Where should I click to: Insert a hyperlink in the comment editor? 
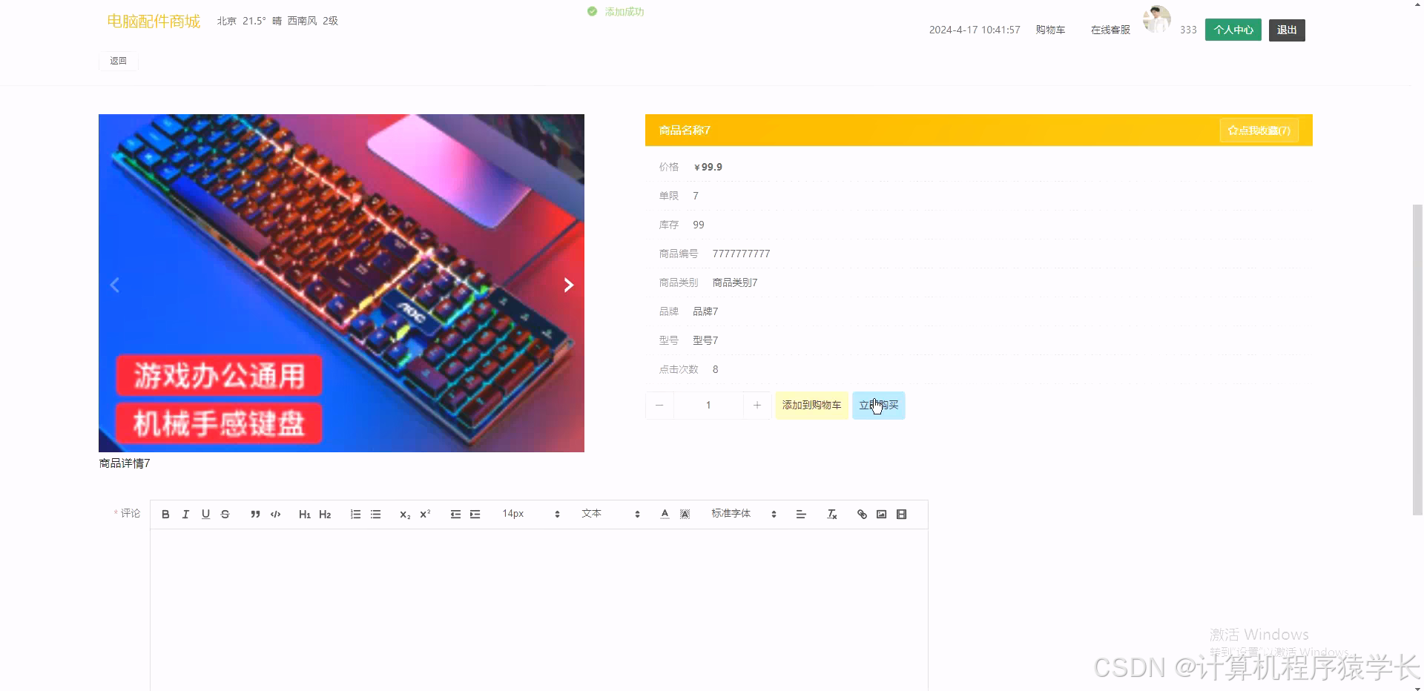861,514
